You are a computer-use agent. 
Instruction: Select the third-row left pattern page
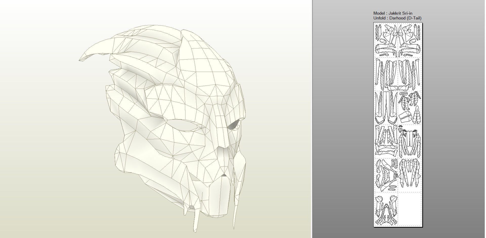[386, 108]
